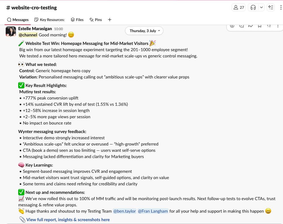The width and height of the screenshot is (283, 224).
Task: Open Thursday, 3 July date dropdown
Action: pos(144,31)
